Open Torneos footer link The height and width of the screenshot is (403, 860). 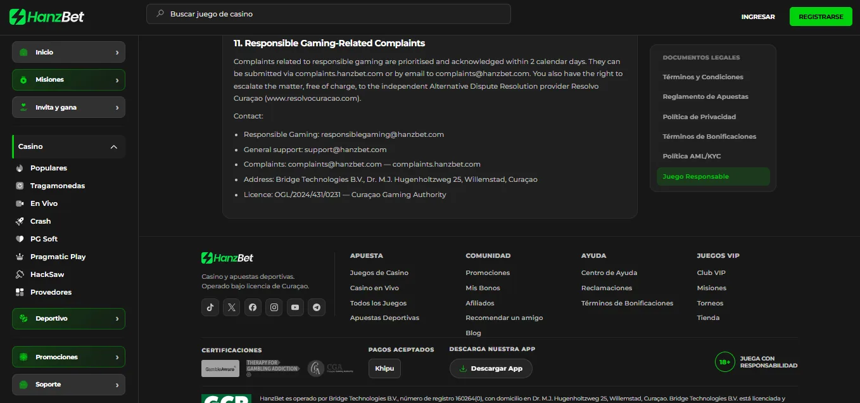pos(710,304)
